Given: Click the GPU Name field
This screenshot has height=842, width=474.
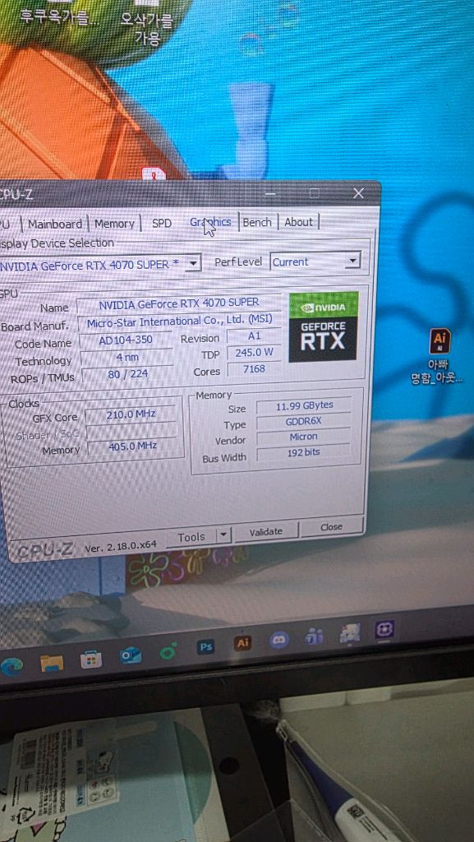Looking at the screenshot, I should (x=179, y=303).
